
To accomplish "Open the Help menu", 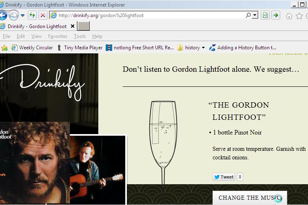I will click(97, 36).
